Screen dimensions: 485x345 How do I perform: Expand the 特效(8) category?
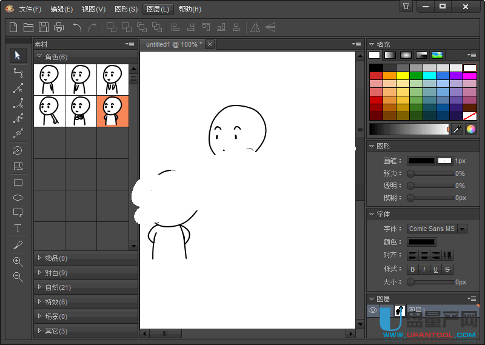[x=56, y=302]
